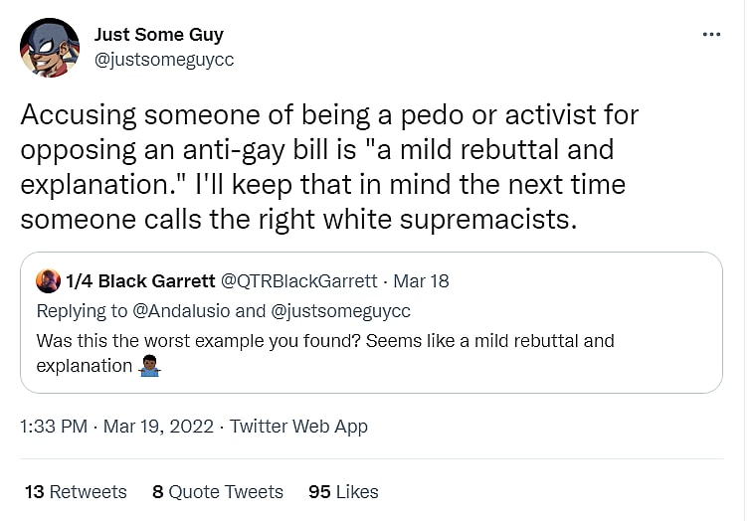Image resolution: width=754 pixels, height=521 pixels.
Task: Click the main tweet text body
Action: pyautogui.click(x=328, y=166)
